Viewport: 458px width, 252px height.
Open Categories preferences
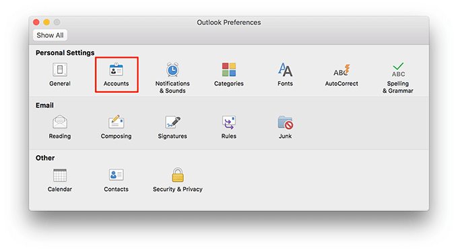(229, 75)
